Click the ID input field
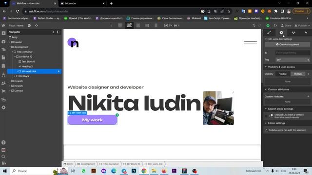This screenshot has height=175, width=312. (x=292, y=53)
